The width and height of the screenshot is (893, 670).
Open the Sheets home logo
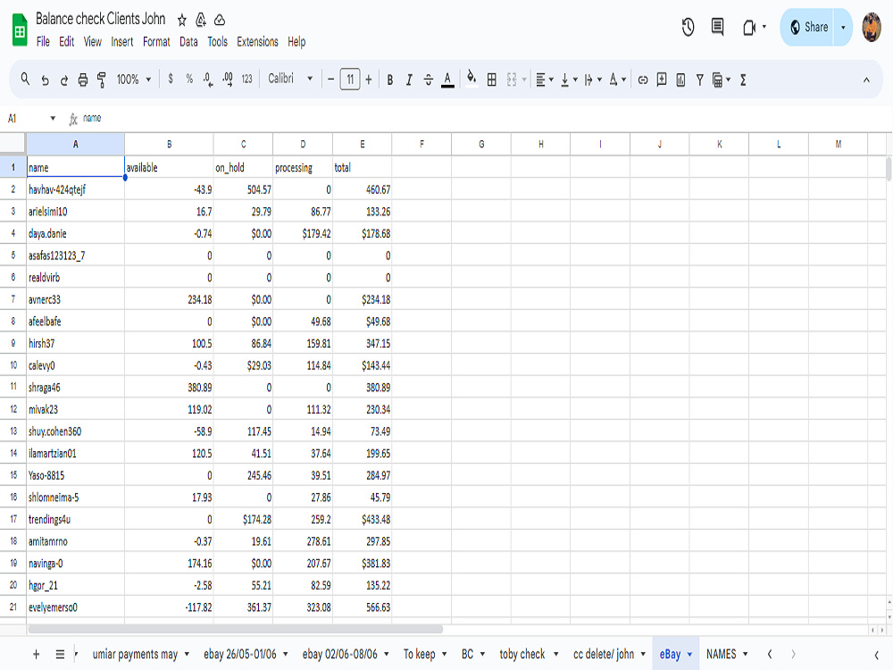pyautogui.click(x=20, y=29)
